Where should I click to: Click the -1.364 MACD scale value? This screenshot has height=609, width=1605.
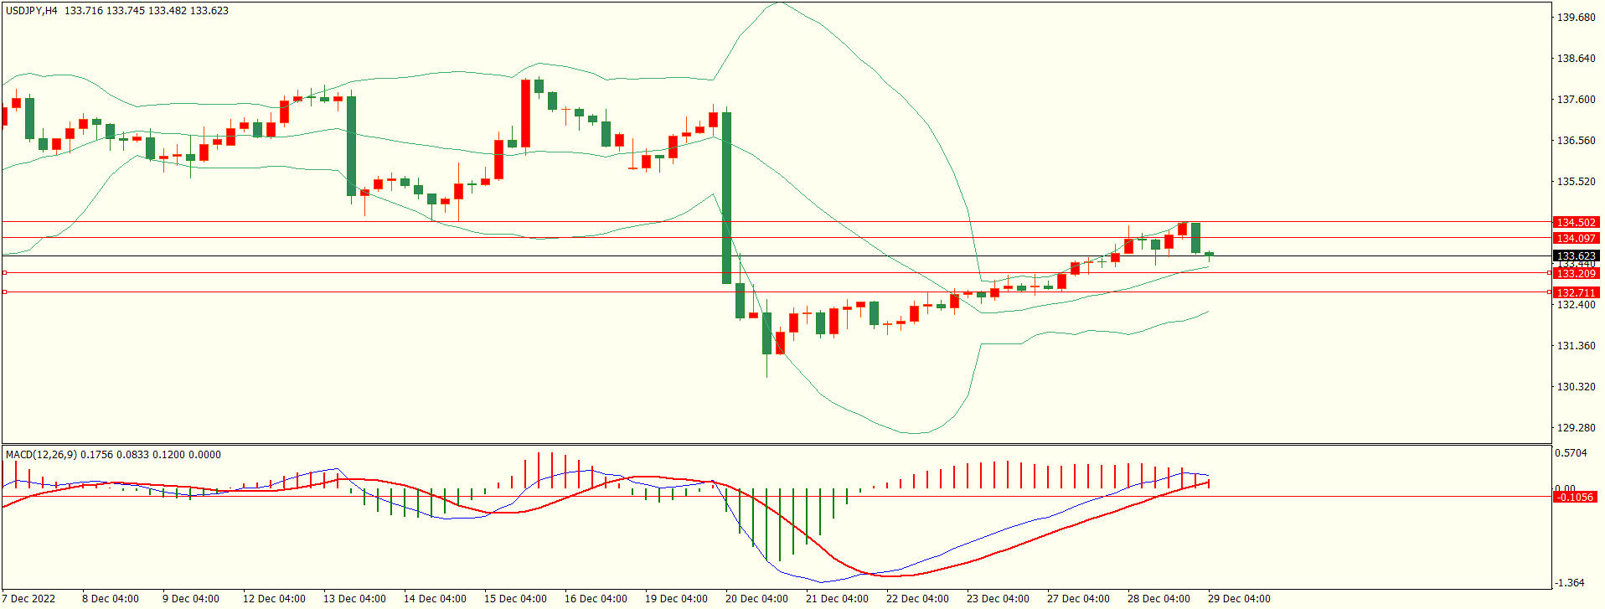point(1571,583)
